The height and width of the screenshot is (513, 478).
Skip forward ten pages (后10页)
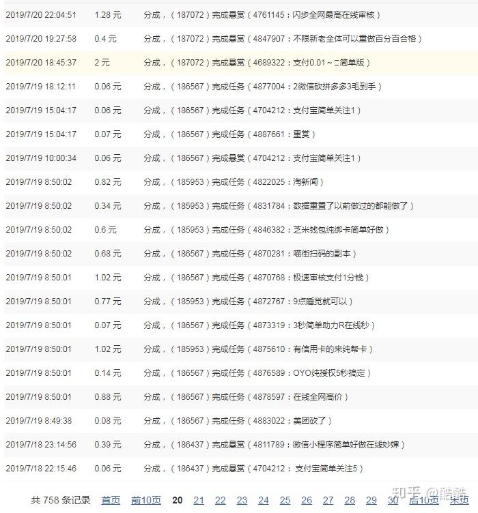click(424, 500)
